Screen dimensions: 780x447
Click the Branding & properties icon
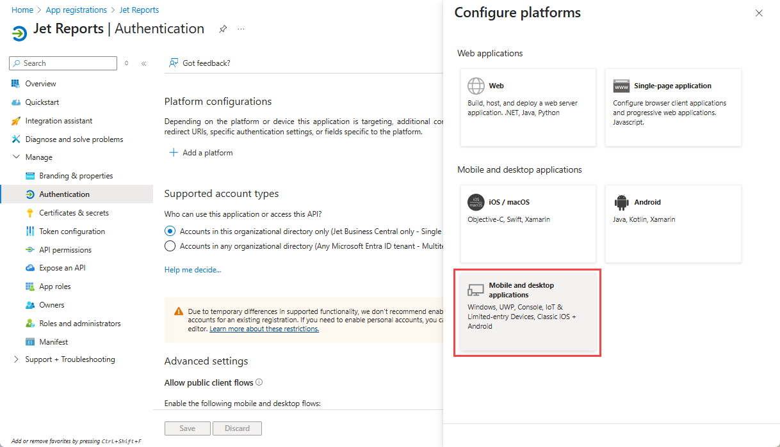(x=30, y=176)
